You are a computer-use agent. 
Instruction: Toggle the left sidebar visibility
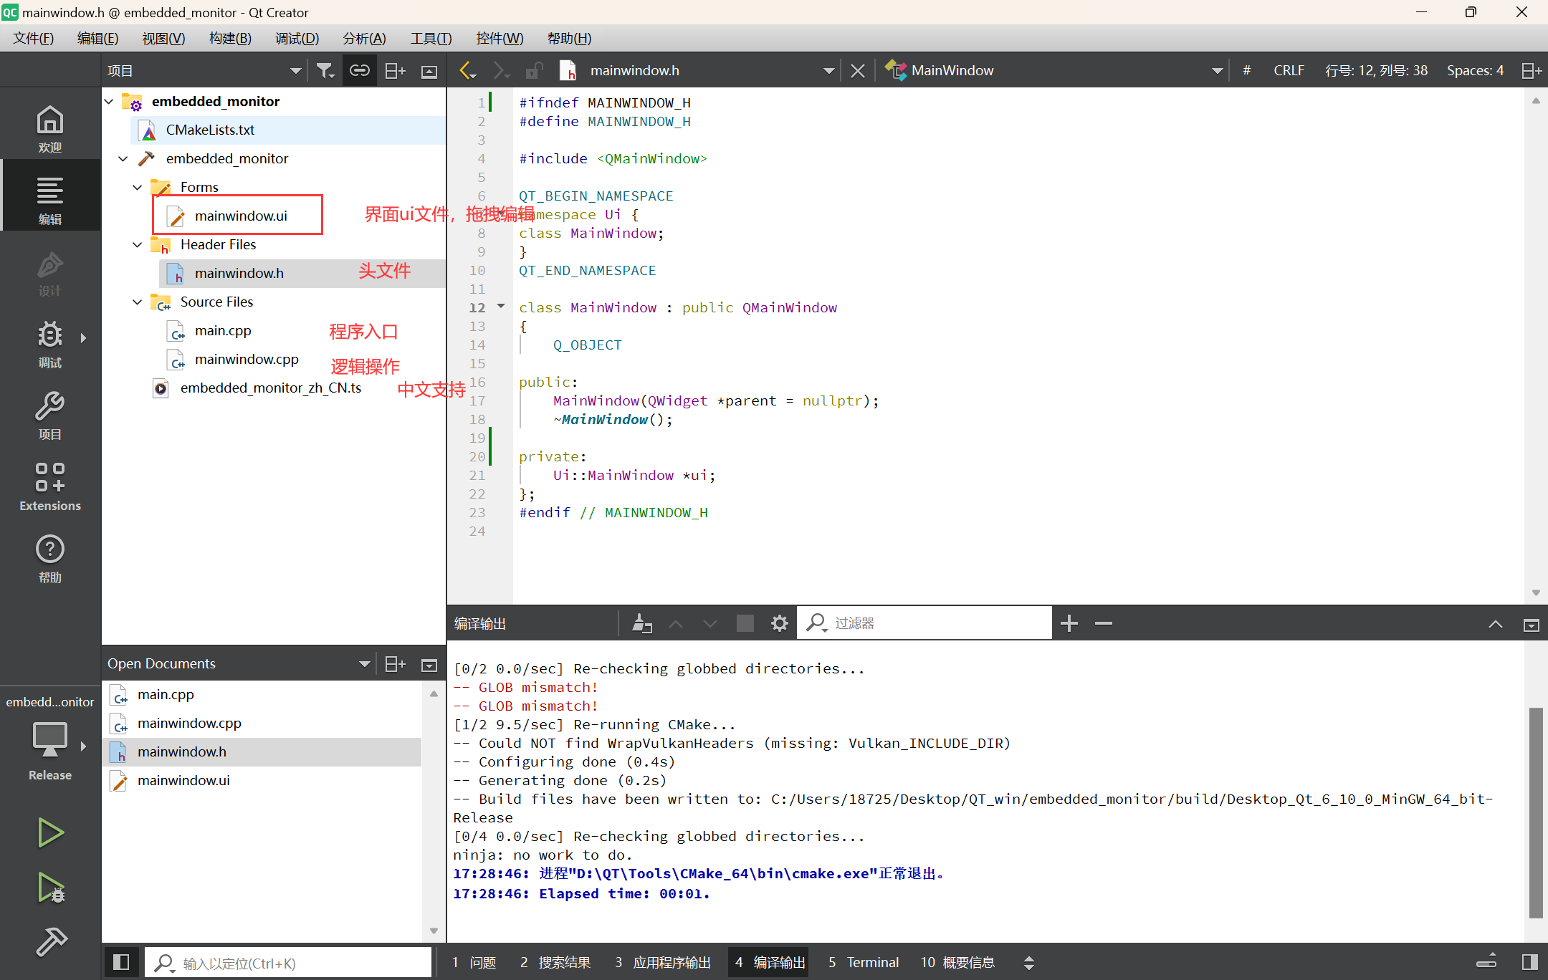pyautogui.click(x=121, y=962)
